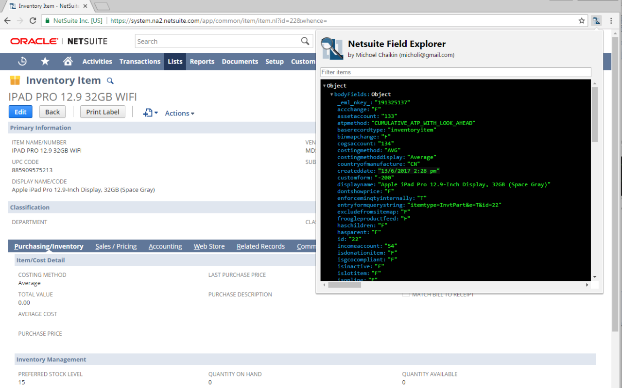Check the Match Bill to Receipt checkbox
This screenshot has width=622, height=388.
(x=406, y=294)
